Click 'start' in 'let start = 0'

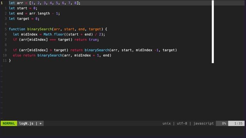click(x=22, y=8)
